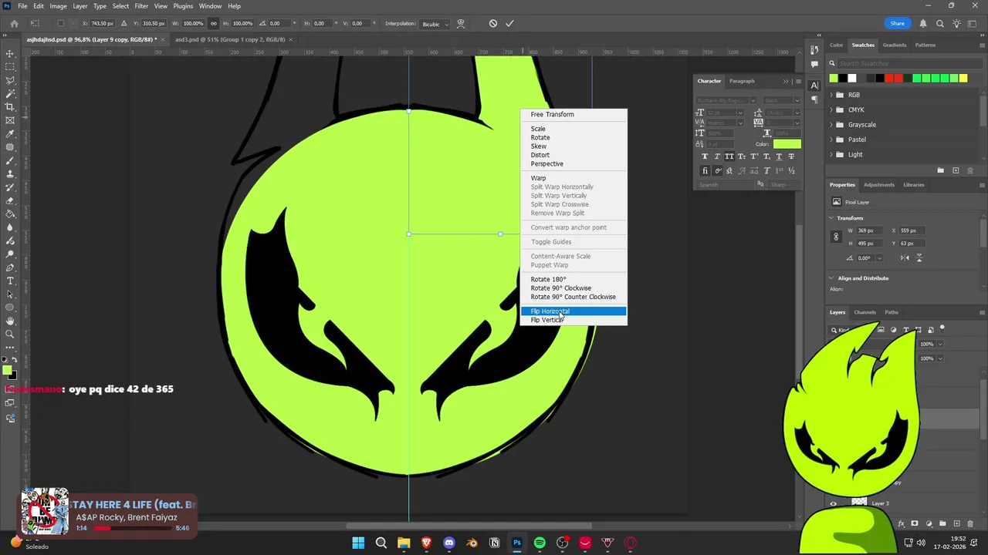Select the Zoom tool
Image resolution: width=988 pixels, height=555 pixels.
coord(10,334)
